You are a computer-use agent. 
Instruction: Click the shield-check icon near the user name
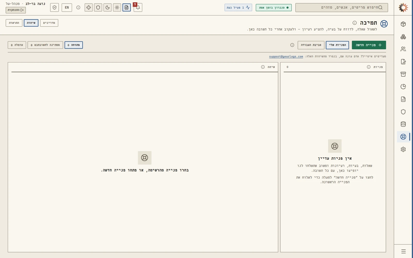tap(54, 7)
